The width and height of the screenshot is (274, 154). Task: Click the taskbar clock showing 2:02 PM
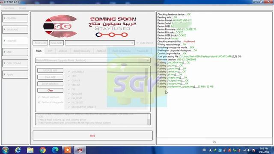coord(264,150)
